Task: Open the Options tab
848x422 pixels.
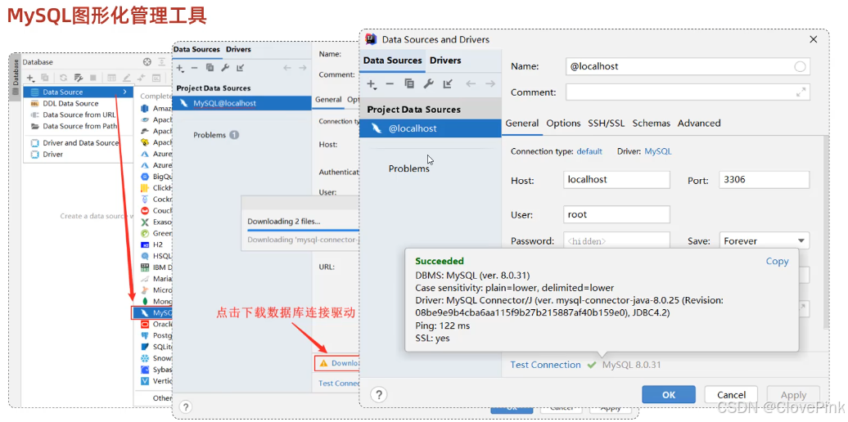Action: [563, 123]
